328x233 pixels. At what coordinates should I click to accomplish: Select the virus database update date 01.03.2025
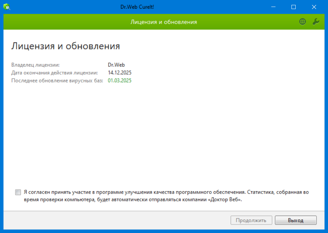click(120, 81)
